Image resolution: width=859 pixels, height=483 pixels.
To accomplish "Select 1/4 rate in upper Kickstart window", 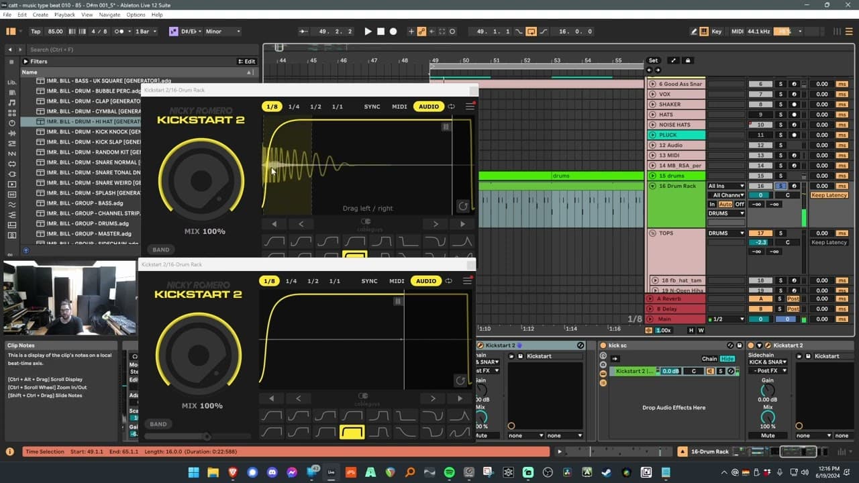I will coord(293,107).
